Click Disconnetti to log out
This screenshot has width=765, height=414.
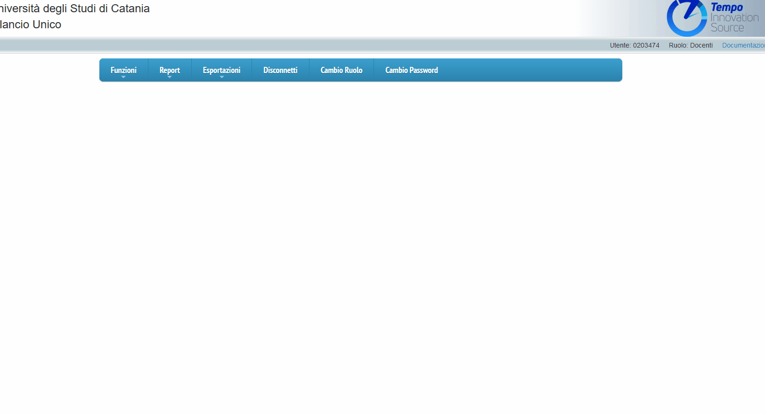coord(280,70)
